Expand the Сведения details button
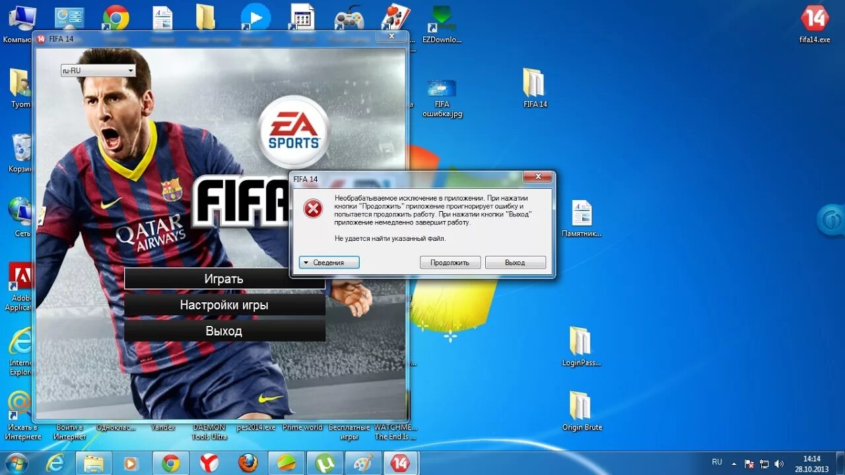Image resolution: width=845 pixels, height=475 pixels. click(329, 263)
